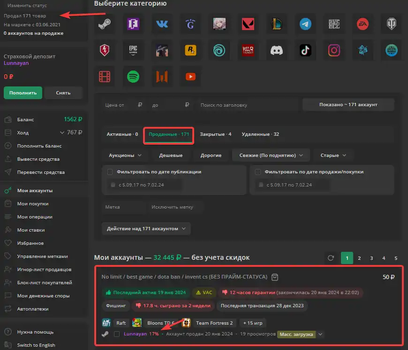Enable 'Фильтровать по дате публикации' checkbox

click(x=110, y=172)
